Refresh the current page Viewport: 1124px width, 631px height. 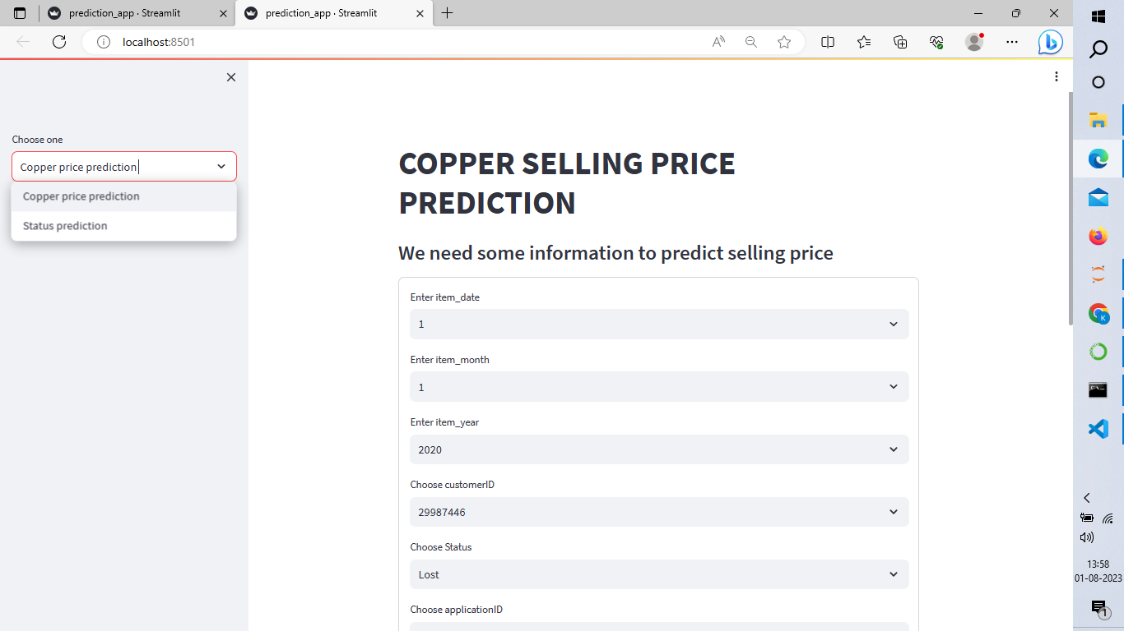pyautogui.click(x=58, y=42)
